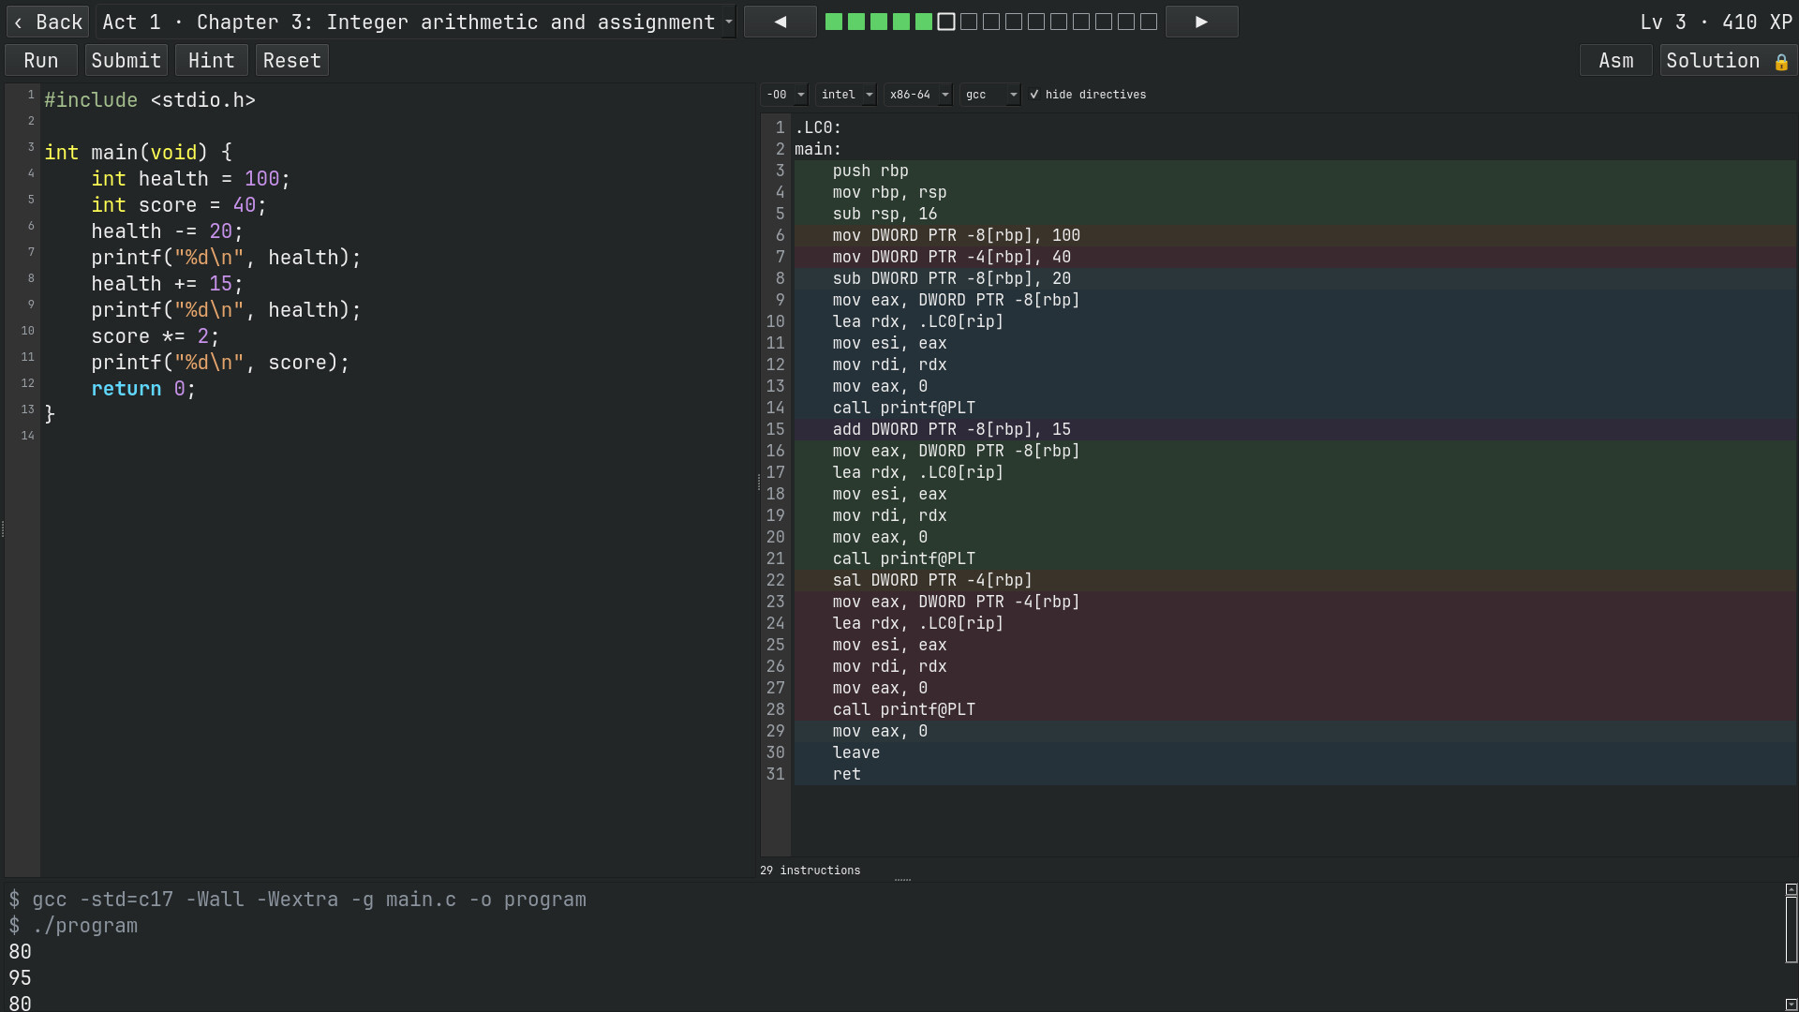Image resolution: width=1799 pixels, height=1012 pixels.
Task: Click assembly line 'sal DWORD PTR -4[rbp]'
Action: point(932,580)
